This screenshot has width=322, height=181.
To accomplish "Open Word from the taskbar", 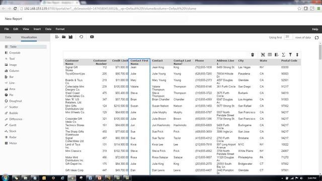I will [x=90, y=178].
